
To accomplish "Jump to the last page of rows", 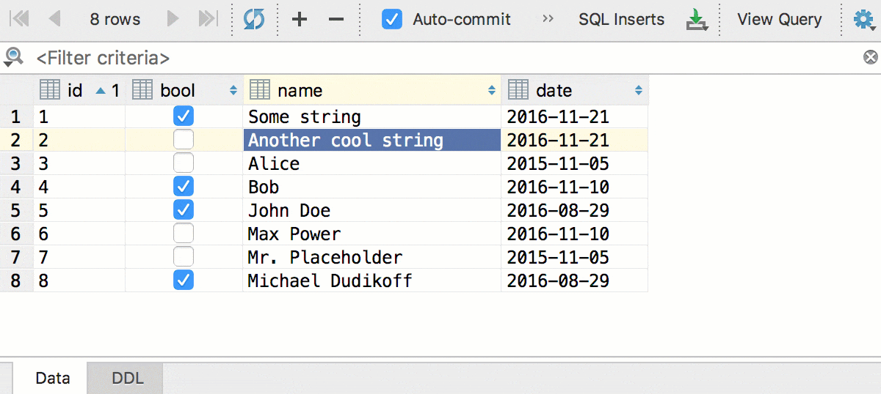I will [x=209, y=19].
